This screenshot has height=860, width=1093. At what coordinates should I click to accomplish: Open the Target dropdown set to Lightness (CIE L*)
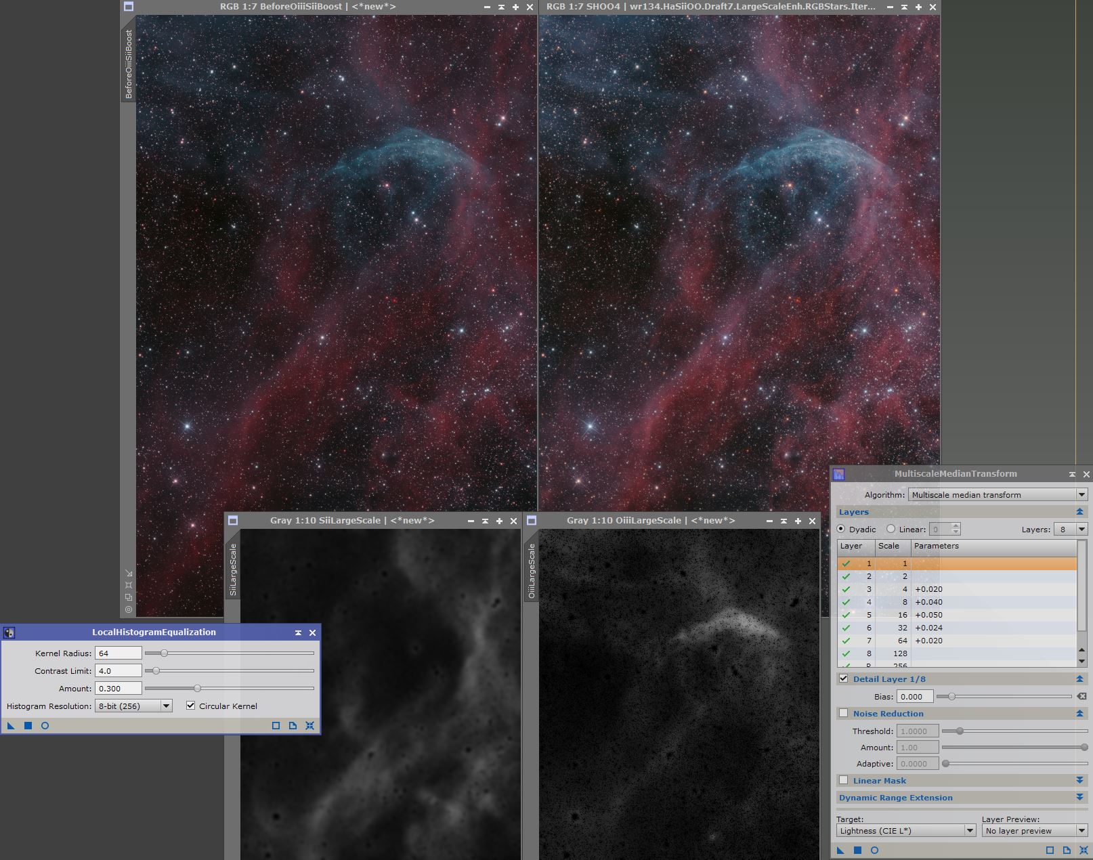[x=904, y=830]
